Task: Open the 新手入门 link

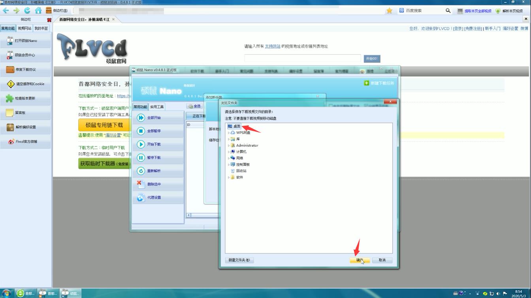Action: tap(493, 28)
